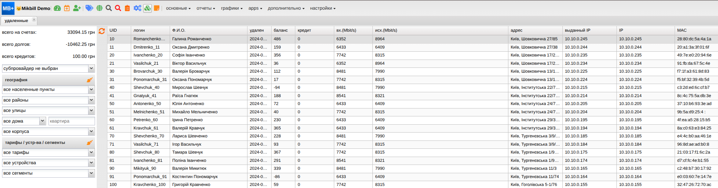Clear the тарифы filter broom icon
Viewport: 718px width, 188px height.
click(x=89, y=143)
